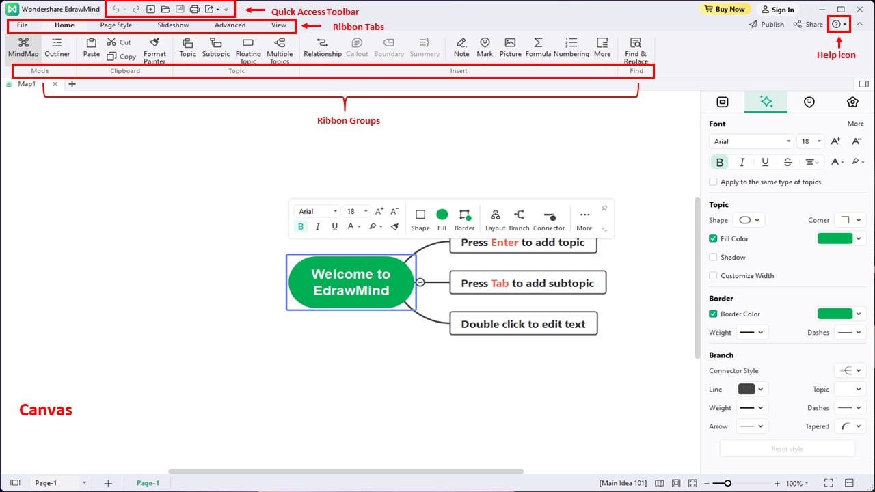The image size is (875, 492).
Task: Switch to the Slideshow tab
Action: point(173,25)
